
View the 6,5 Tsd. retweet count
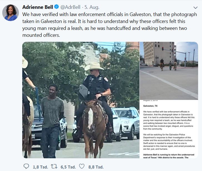[68, 167]
